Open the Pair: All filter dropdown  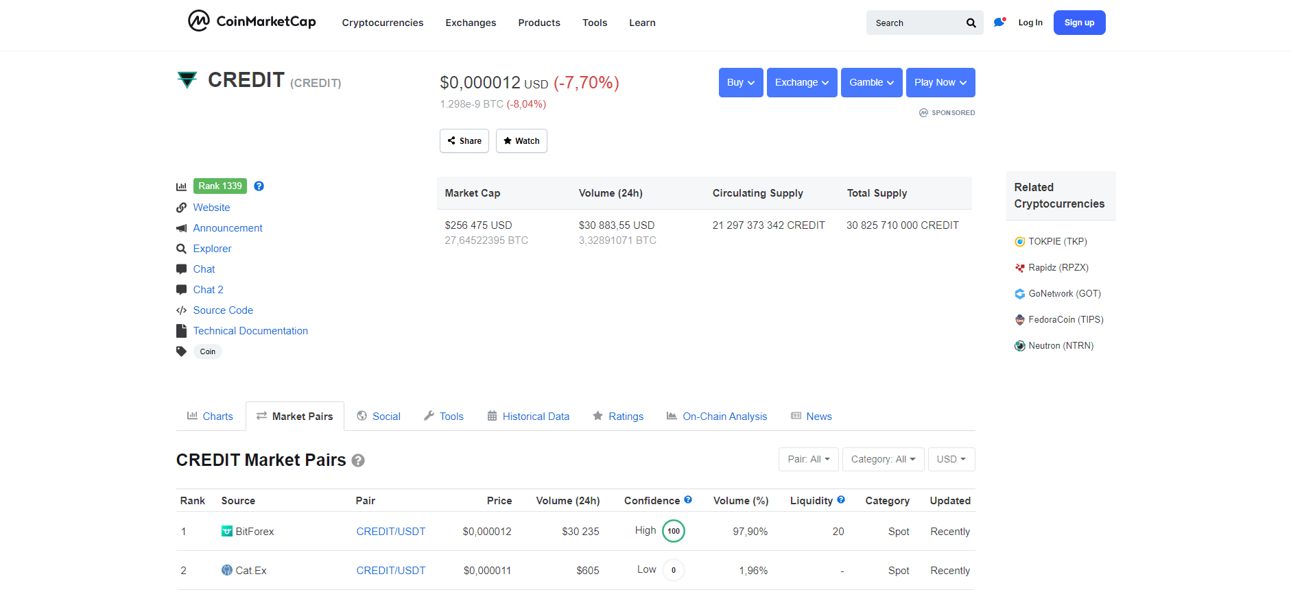pos(809,459)
